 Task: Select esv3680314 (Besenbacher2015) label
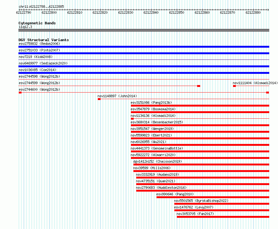pos(157,122)
